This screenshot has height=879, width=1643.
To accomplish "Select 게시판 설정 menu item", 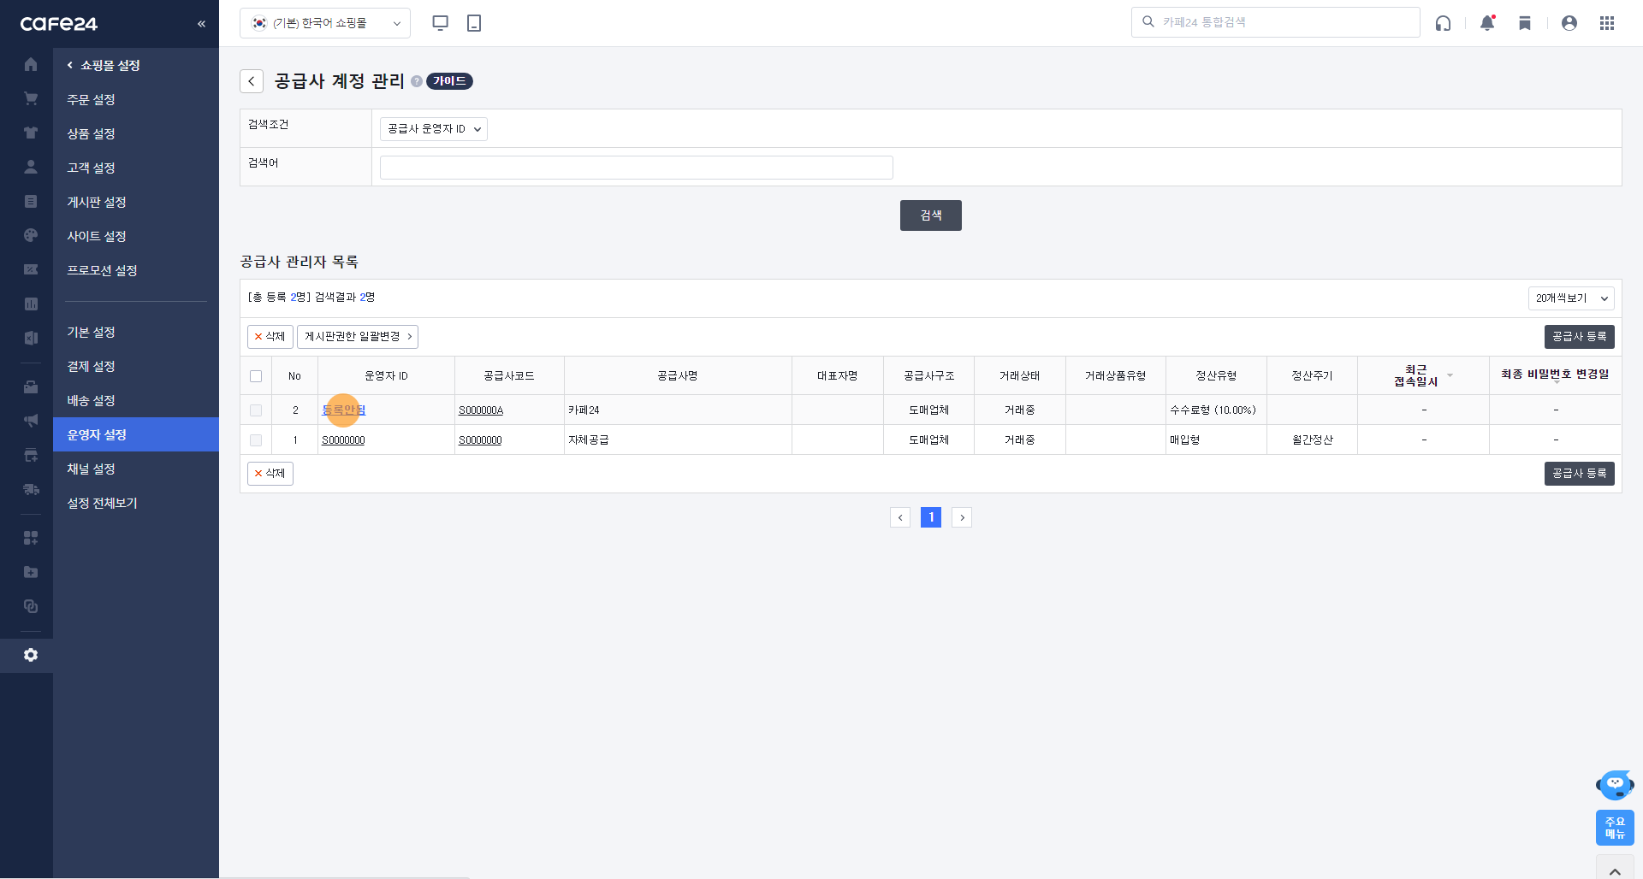I will 97,202.
